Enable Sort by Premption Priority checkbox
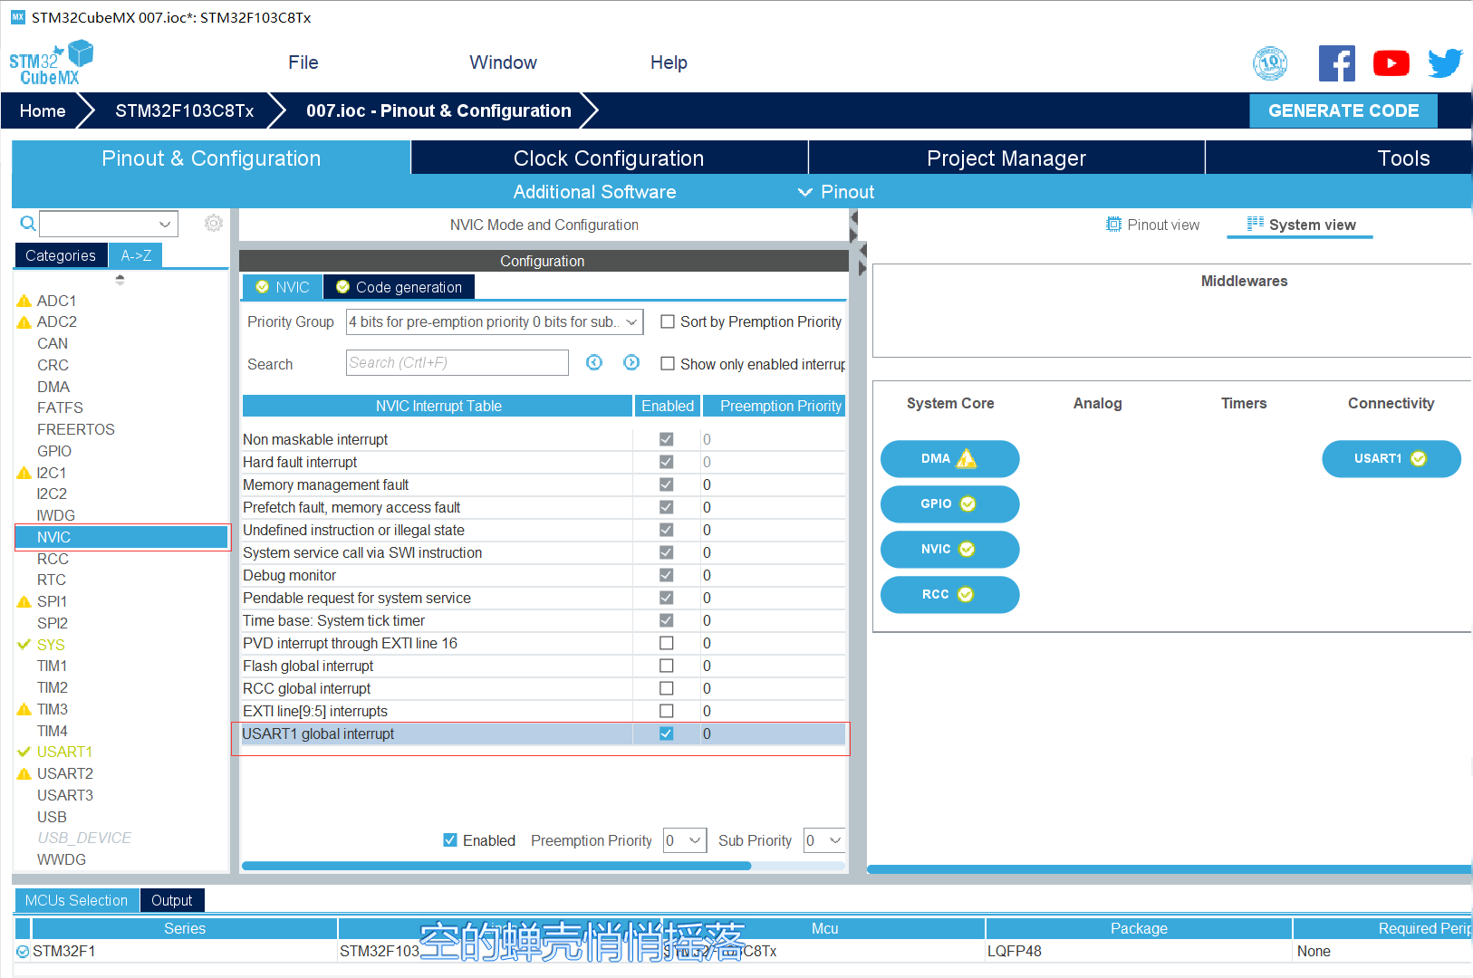The width and height of the screenshot is (1473, 978). tap(668, 321)
